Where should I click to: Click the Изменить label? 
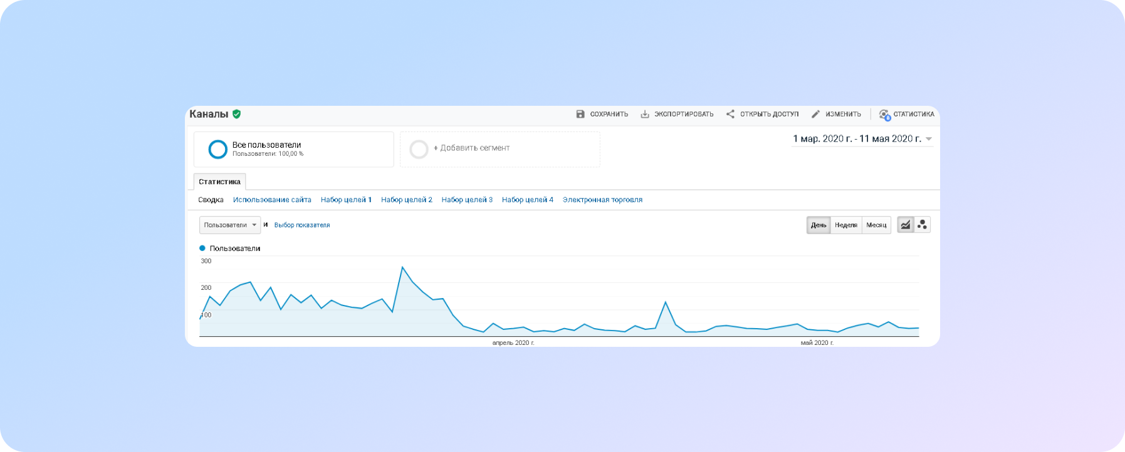(843, 115)
